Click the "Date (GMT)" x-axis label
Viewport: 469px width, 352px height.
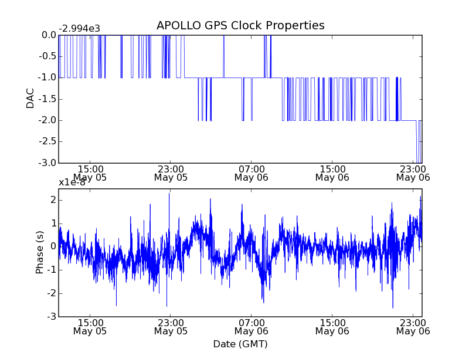tap(240, 344)
